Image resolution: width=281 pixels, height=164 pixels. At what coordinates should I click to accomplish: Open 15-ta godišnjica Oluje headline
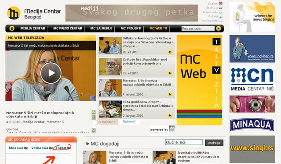point(148,106)
